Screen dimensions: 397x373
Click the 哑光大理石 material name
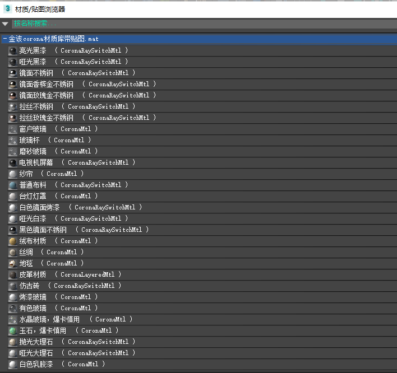pyautogui.click(x=36, y=353)
